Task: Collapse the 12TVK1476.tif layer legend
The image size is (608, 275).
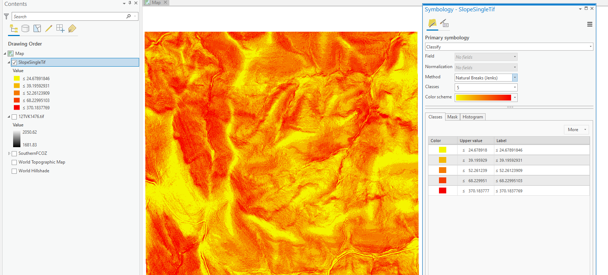Action: tap(9, 117)
